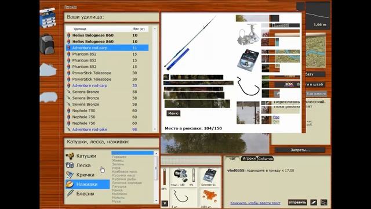Expand the dark arrow button under rod wear
Viewport: 371px width, 209px height.
pos(165,203)
